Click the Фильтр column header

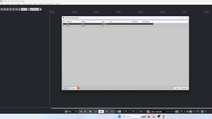pos(83,21)
